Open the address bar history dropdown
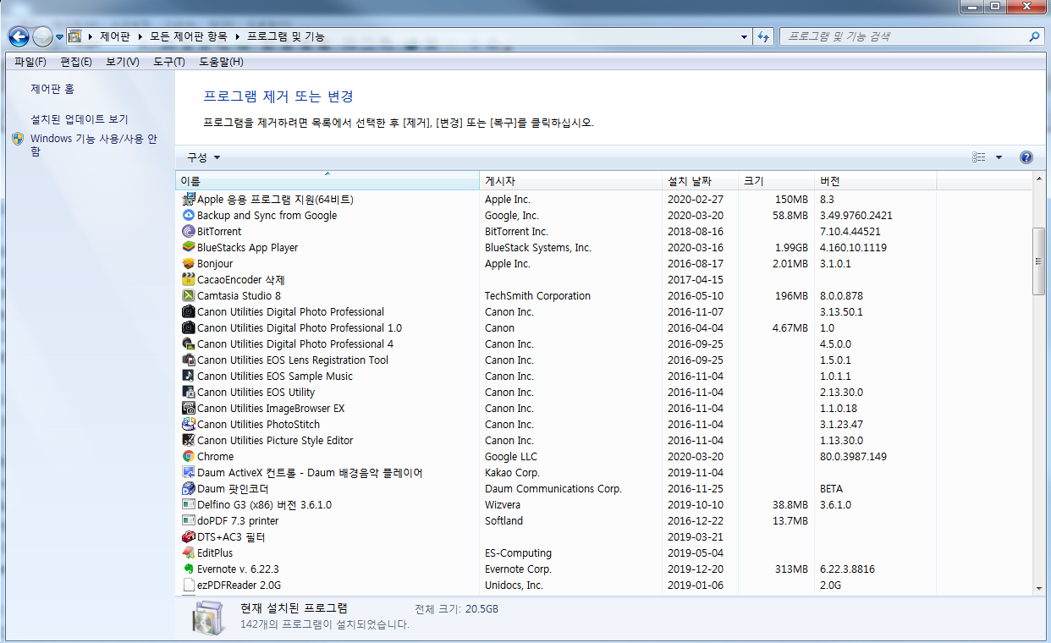 [744, 37]
